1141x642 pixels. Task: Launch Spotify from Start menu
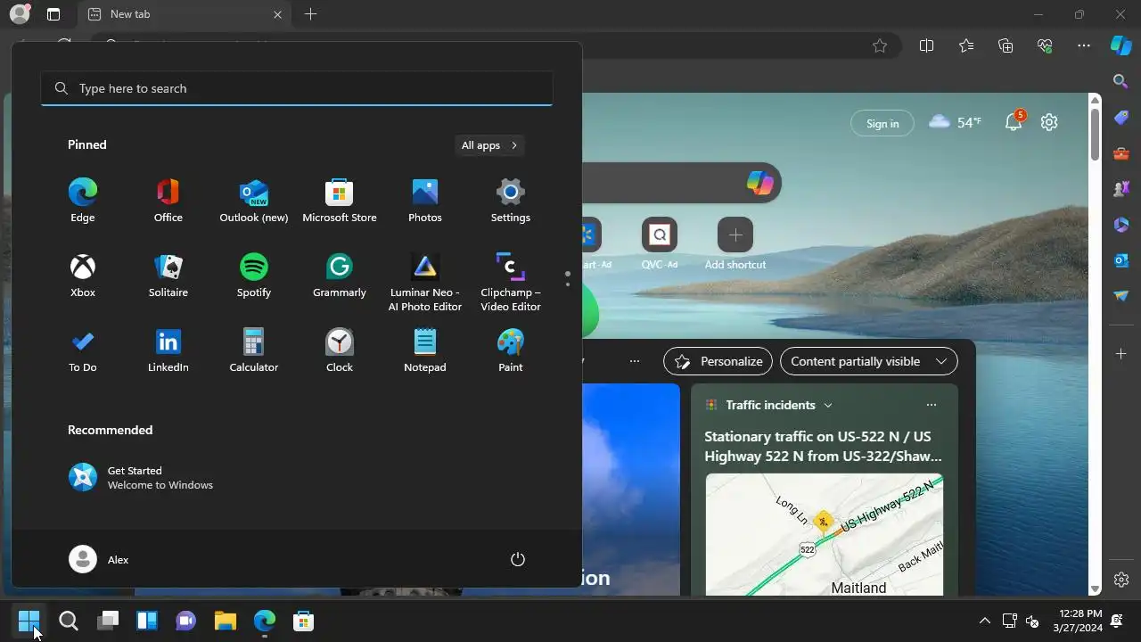(254, 276)
